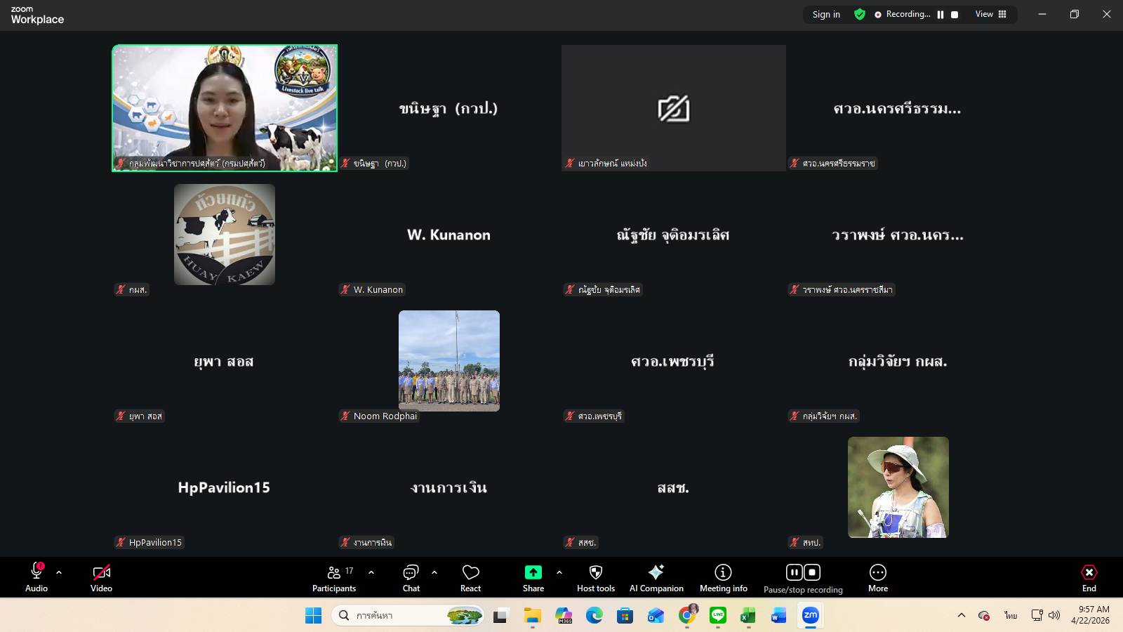Toggle the Audio microphone

click(x=36, y=578)
